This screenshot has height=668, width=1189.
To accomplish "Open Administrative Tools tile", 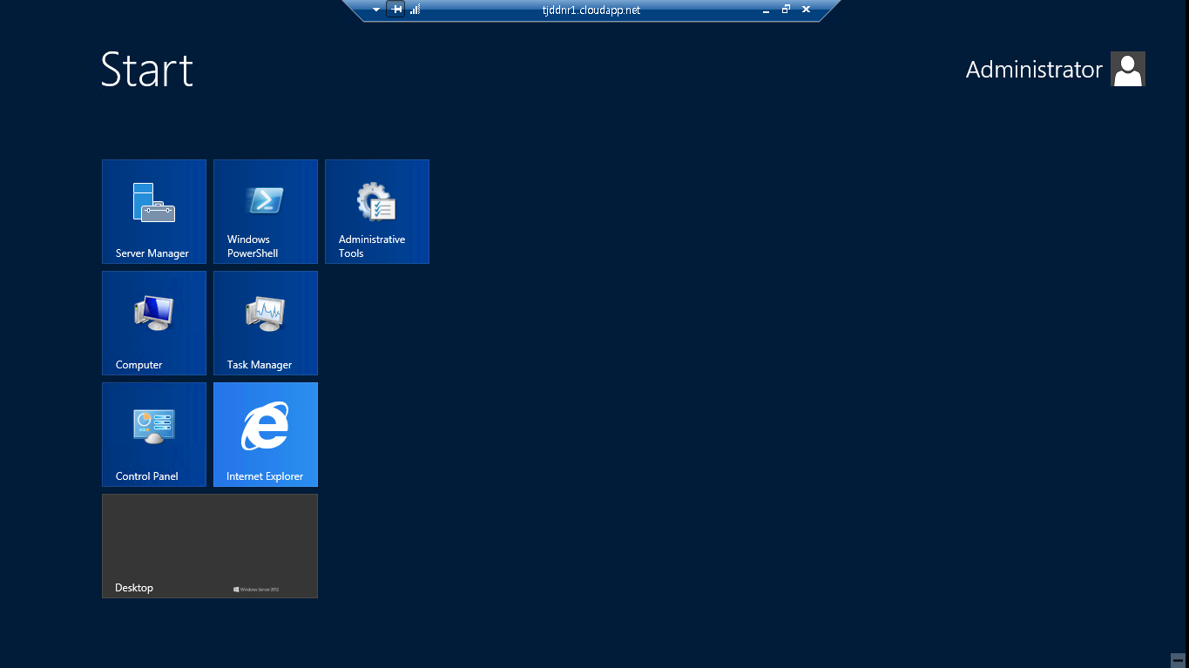I will point(377,212).
